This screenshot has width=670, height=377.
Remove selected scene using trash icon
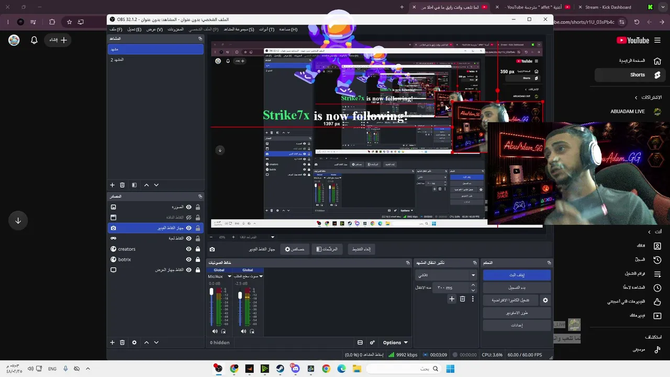(122, 185)
